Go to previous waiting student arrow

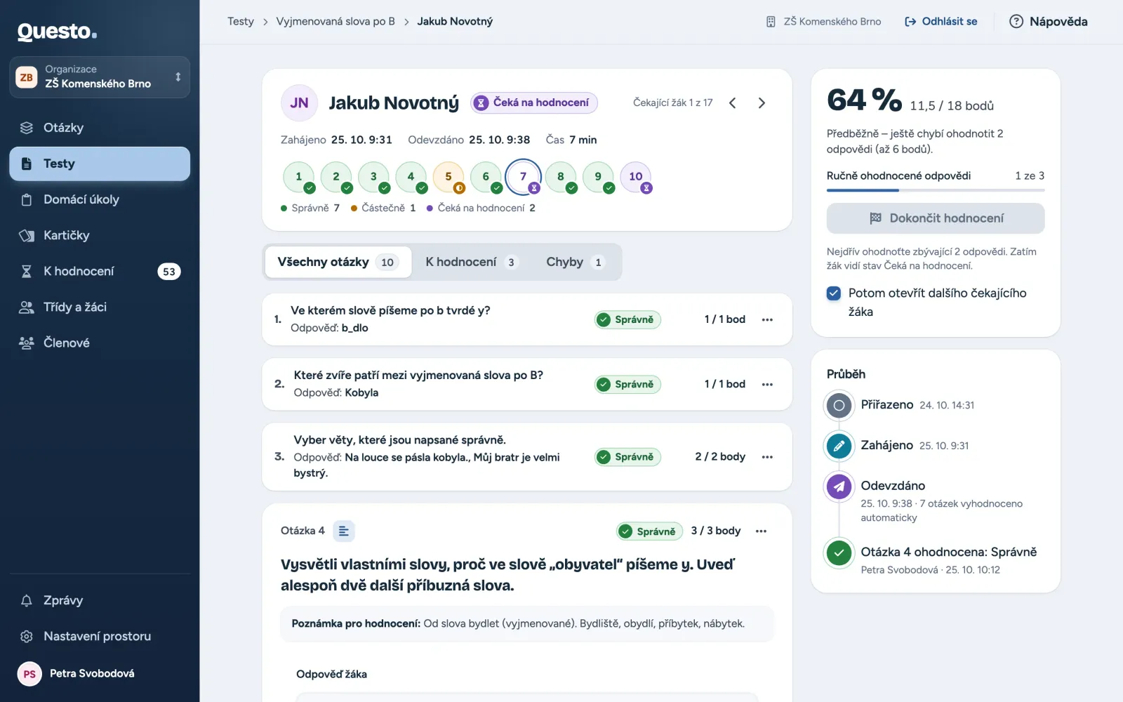(x=732, y=103)
